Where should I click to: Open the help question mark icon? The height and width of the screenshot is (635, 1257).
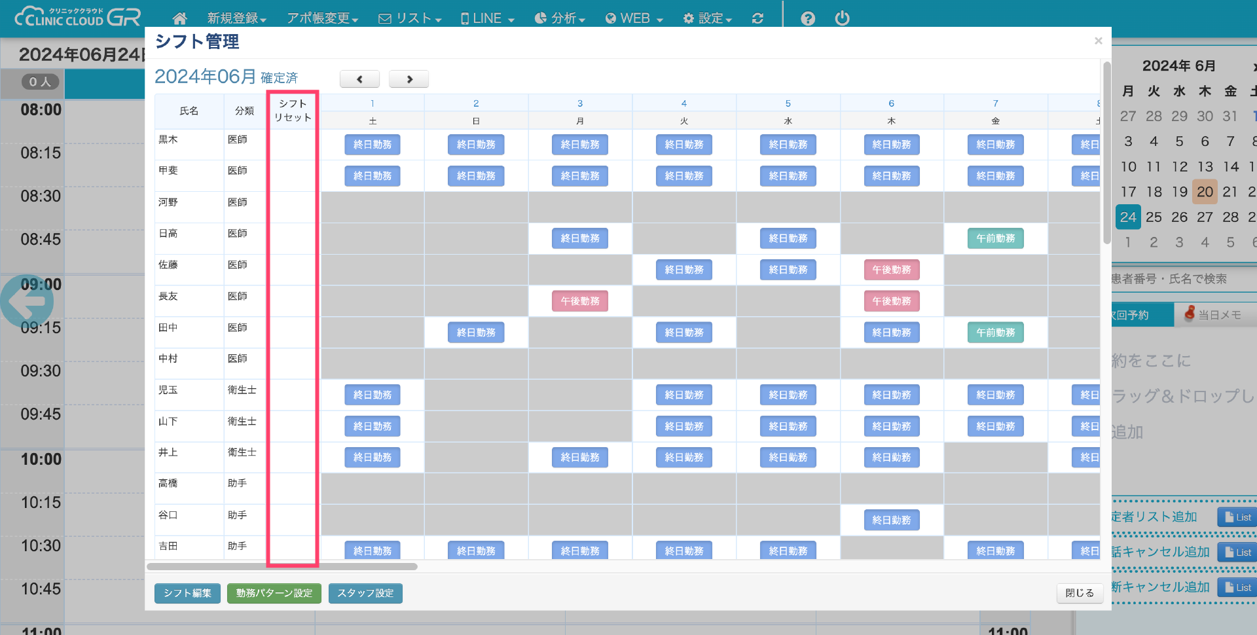pyautogui.click(x=808, y=18)
